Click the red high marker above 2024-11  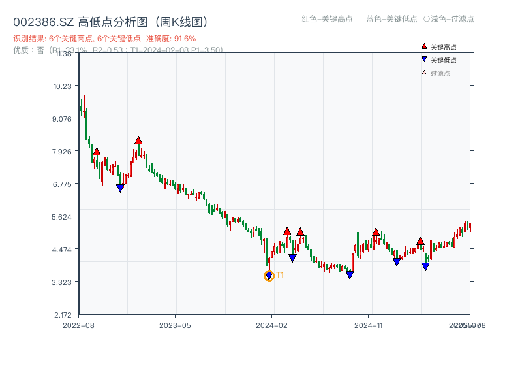coord(376,232)
